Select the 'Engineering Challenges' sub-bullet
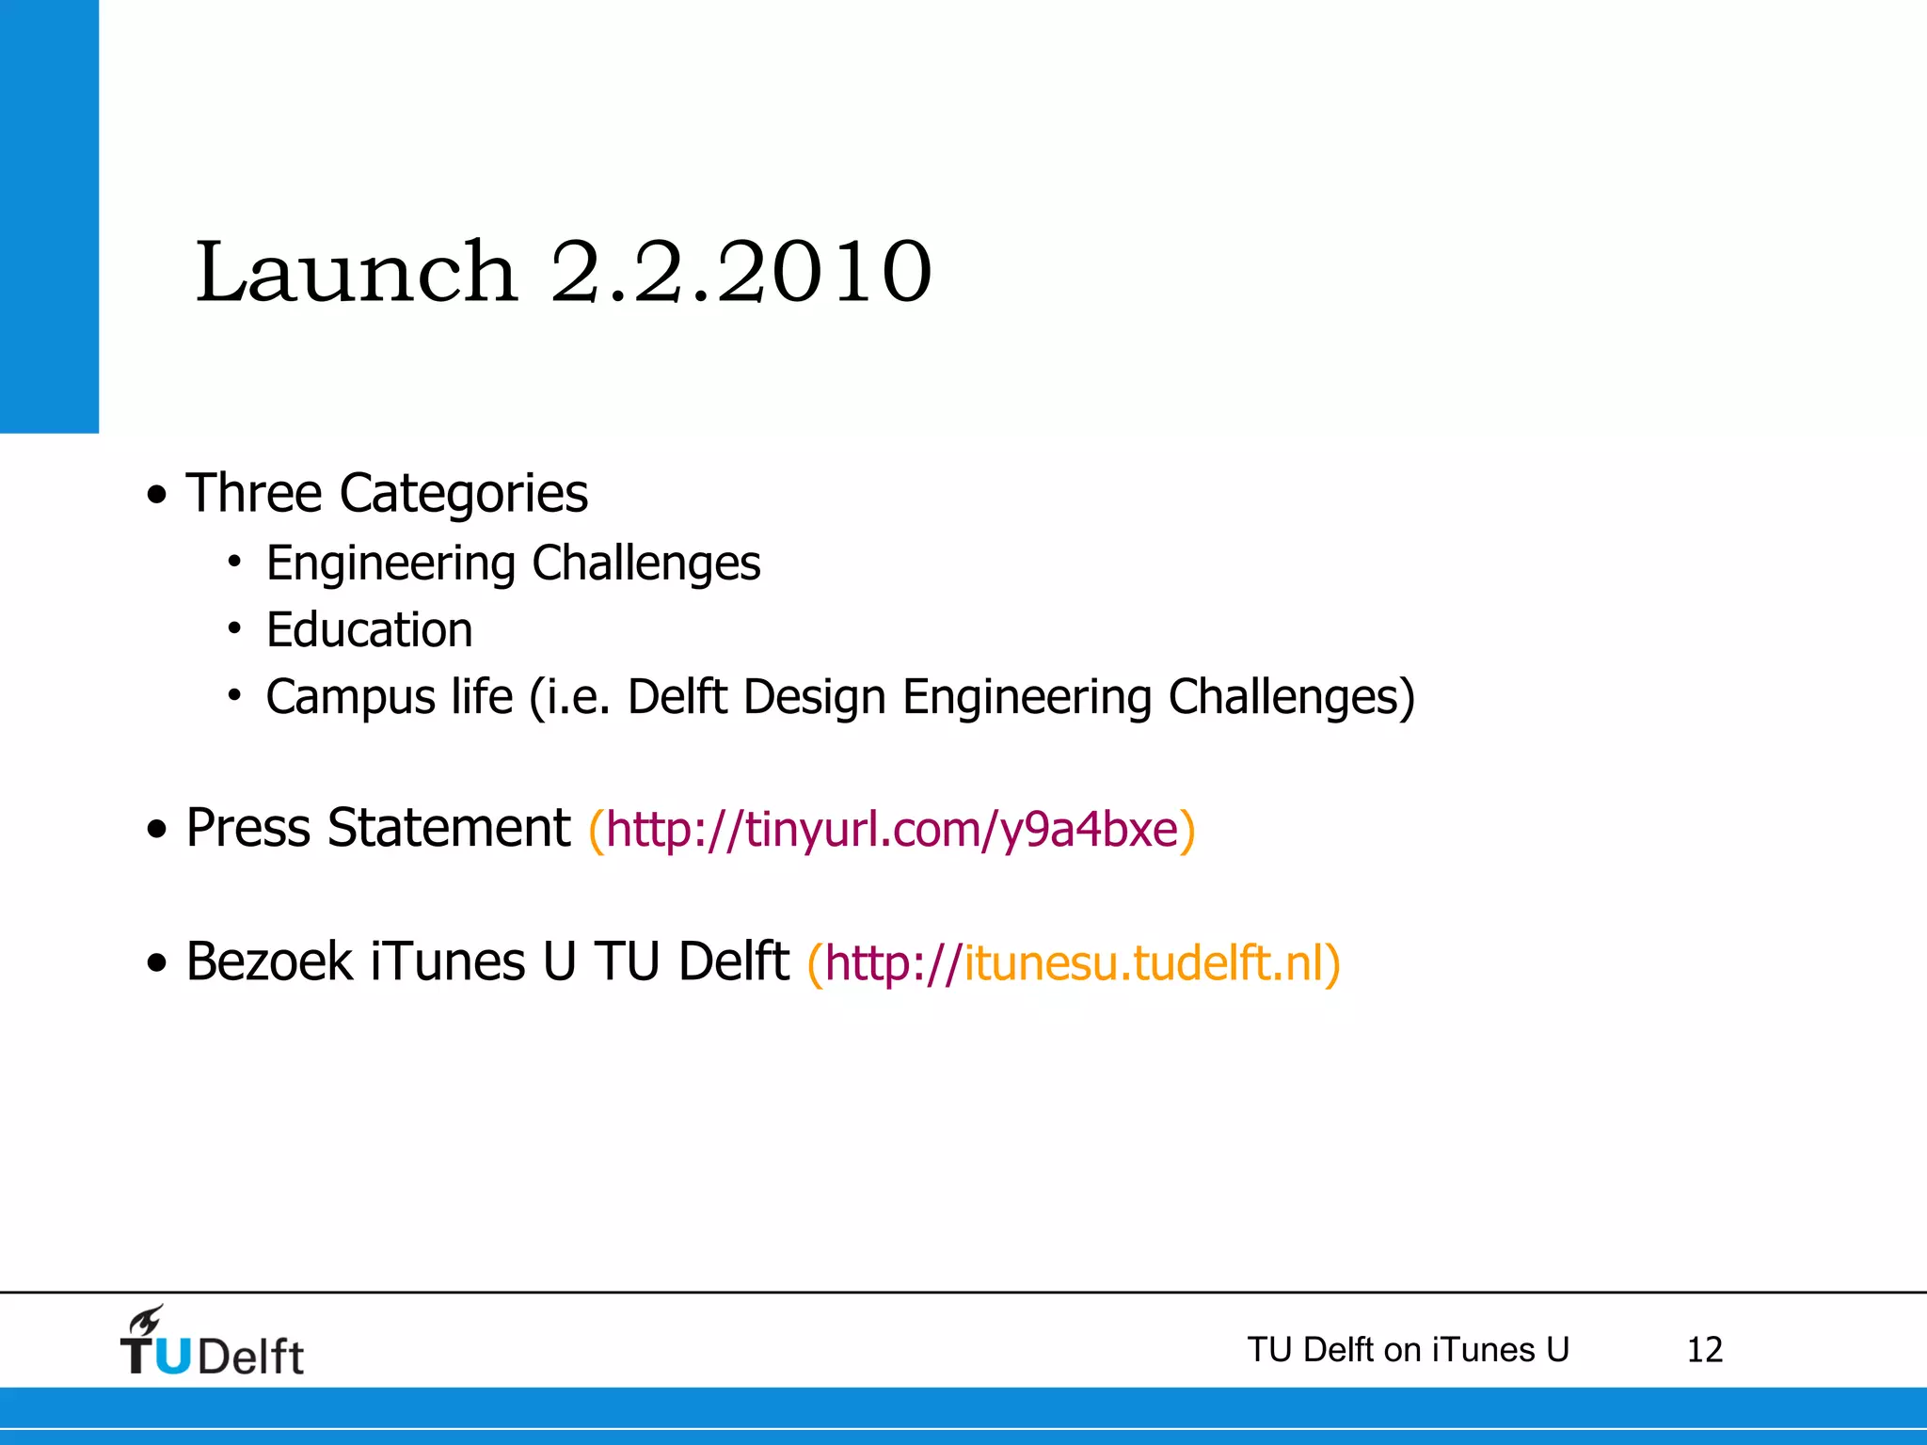The width and height of the screenshot is (1927, 1445). point(513,564)
